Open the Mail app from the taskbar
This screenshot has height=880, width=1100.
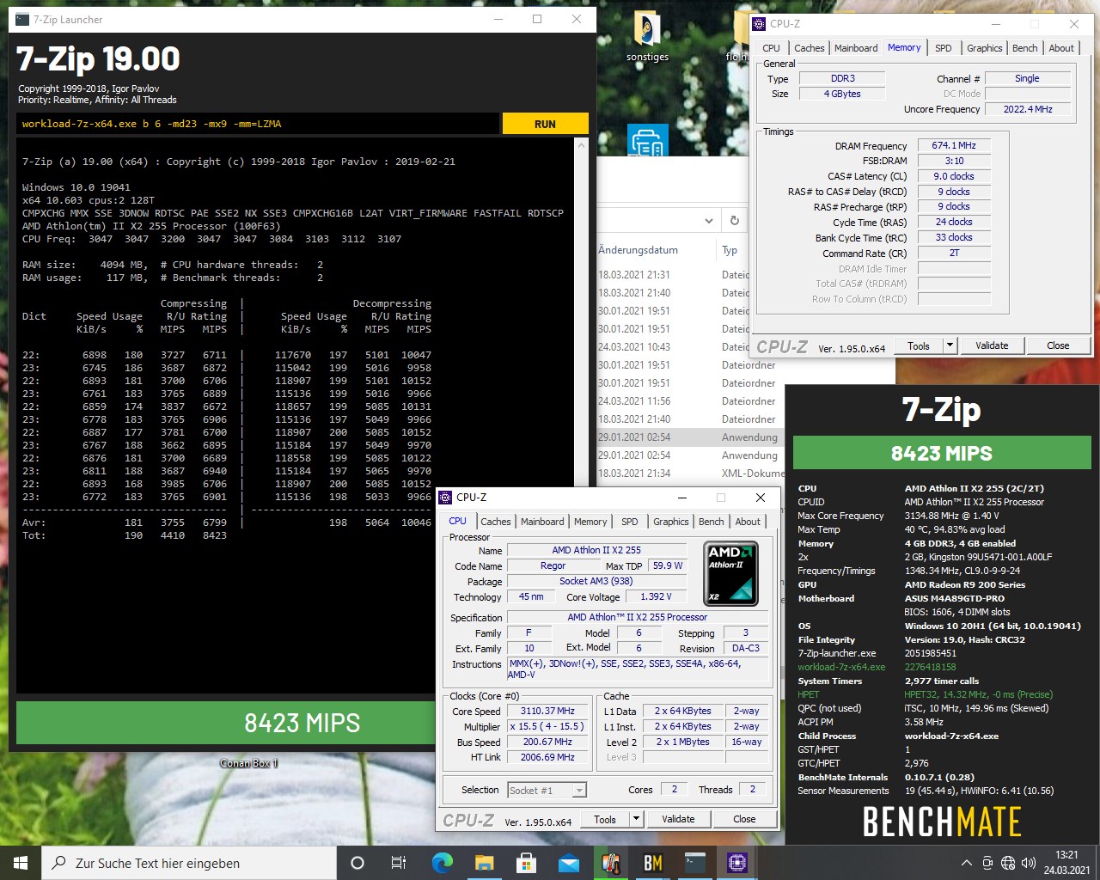coord(568,863)
